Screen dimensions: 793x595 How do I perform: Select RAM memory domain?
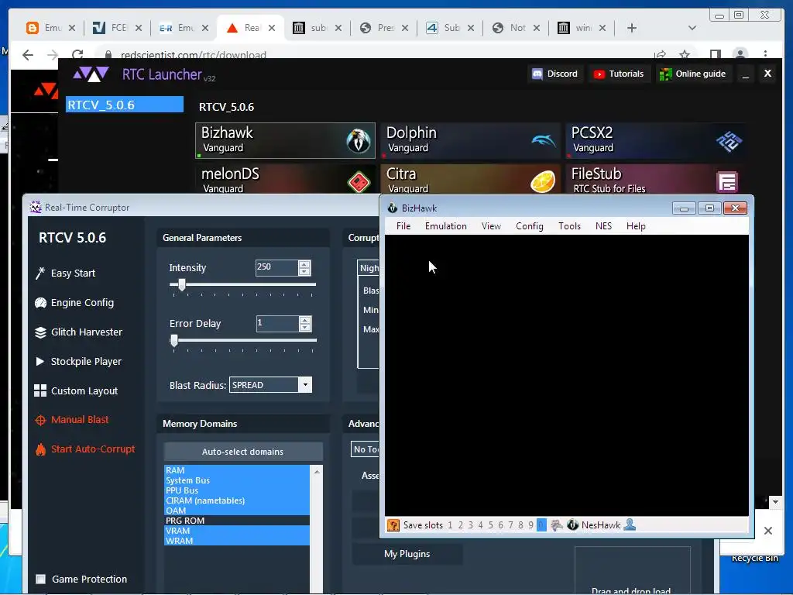coord(237,470)
